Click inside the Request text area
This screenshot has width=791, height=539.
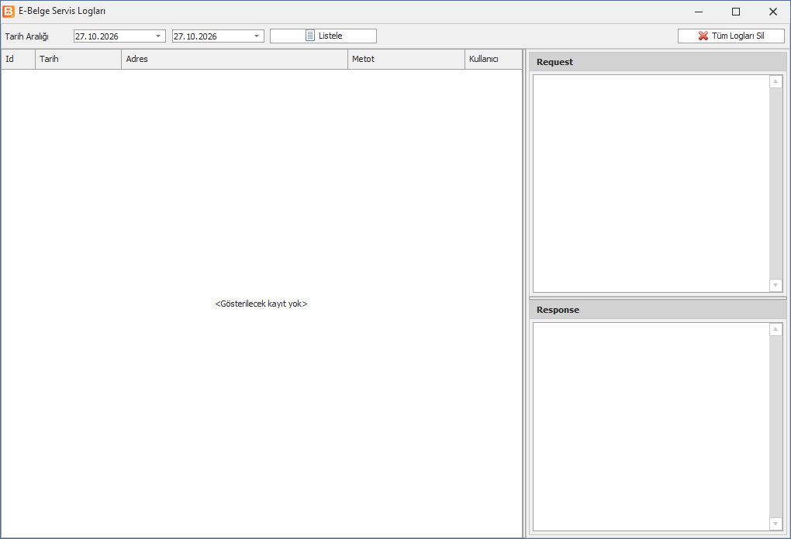651,184
